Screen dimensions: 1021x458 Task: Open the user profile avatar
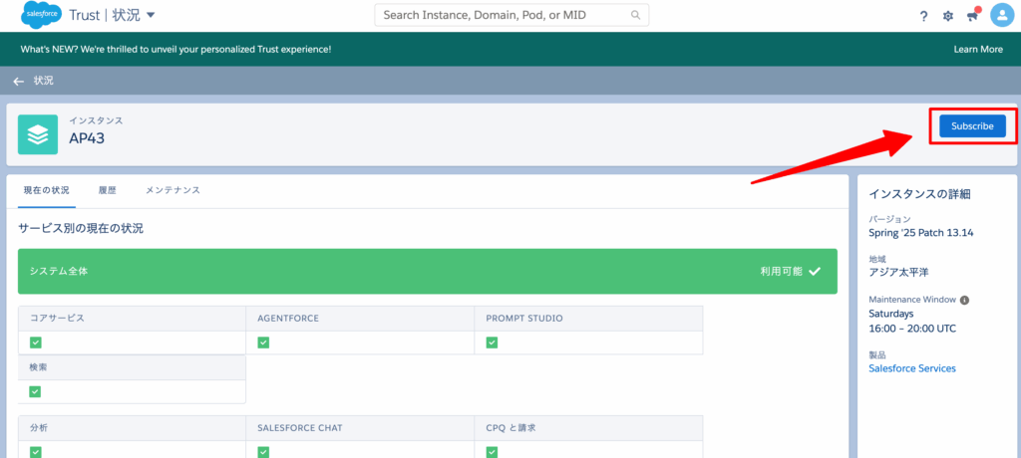pyautogui.click(x=1003, y=15)
